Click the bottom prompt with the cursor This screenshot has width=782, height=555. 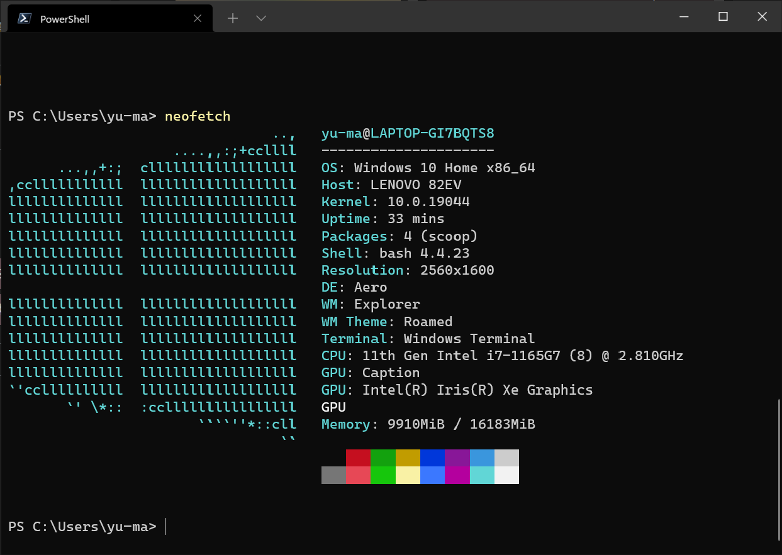tap(87, 527)
